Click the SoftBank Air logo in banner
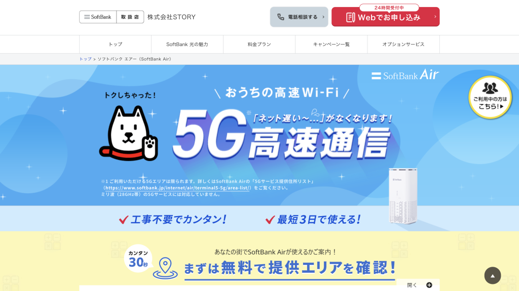519x291 pixels. coord(405,75)
